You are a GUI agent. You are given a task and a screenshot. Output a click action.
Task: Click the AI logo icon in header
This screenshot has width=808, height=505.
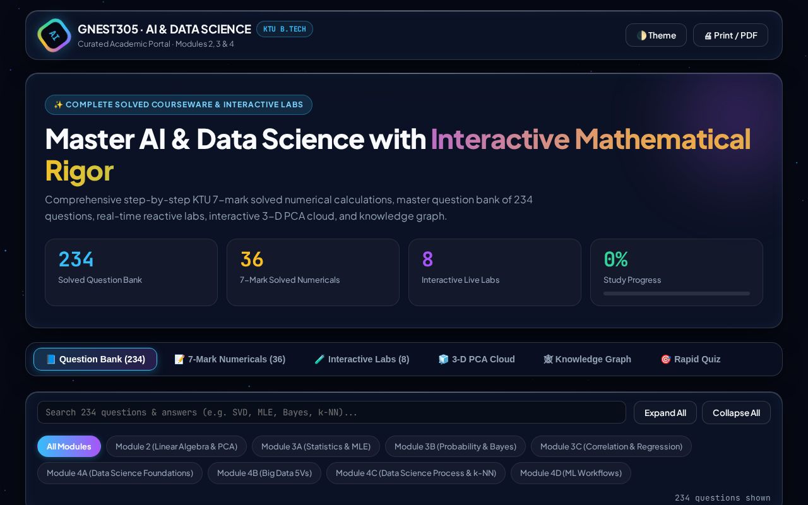click(54, 35)
